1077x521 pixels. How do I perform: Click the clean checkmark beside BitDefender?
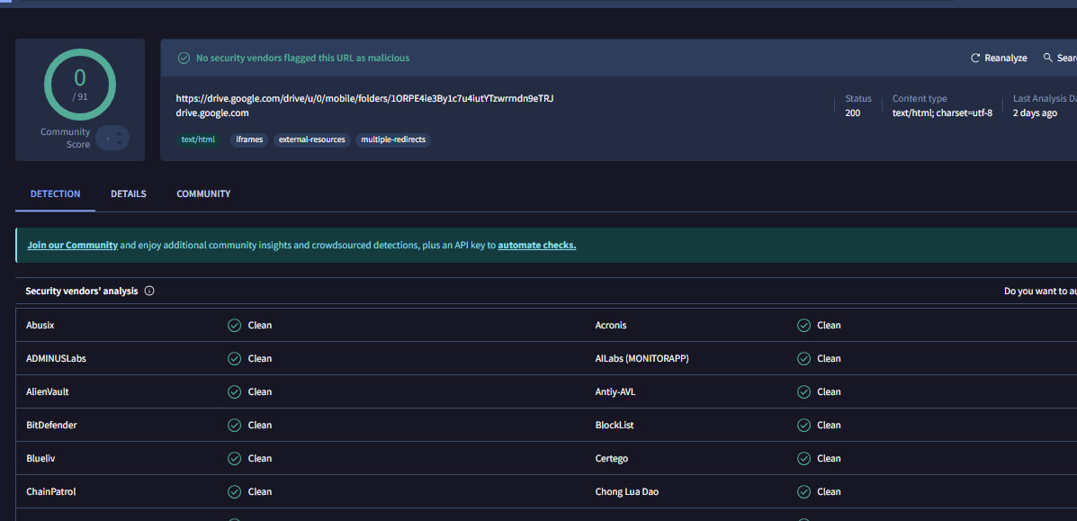235,425
